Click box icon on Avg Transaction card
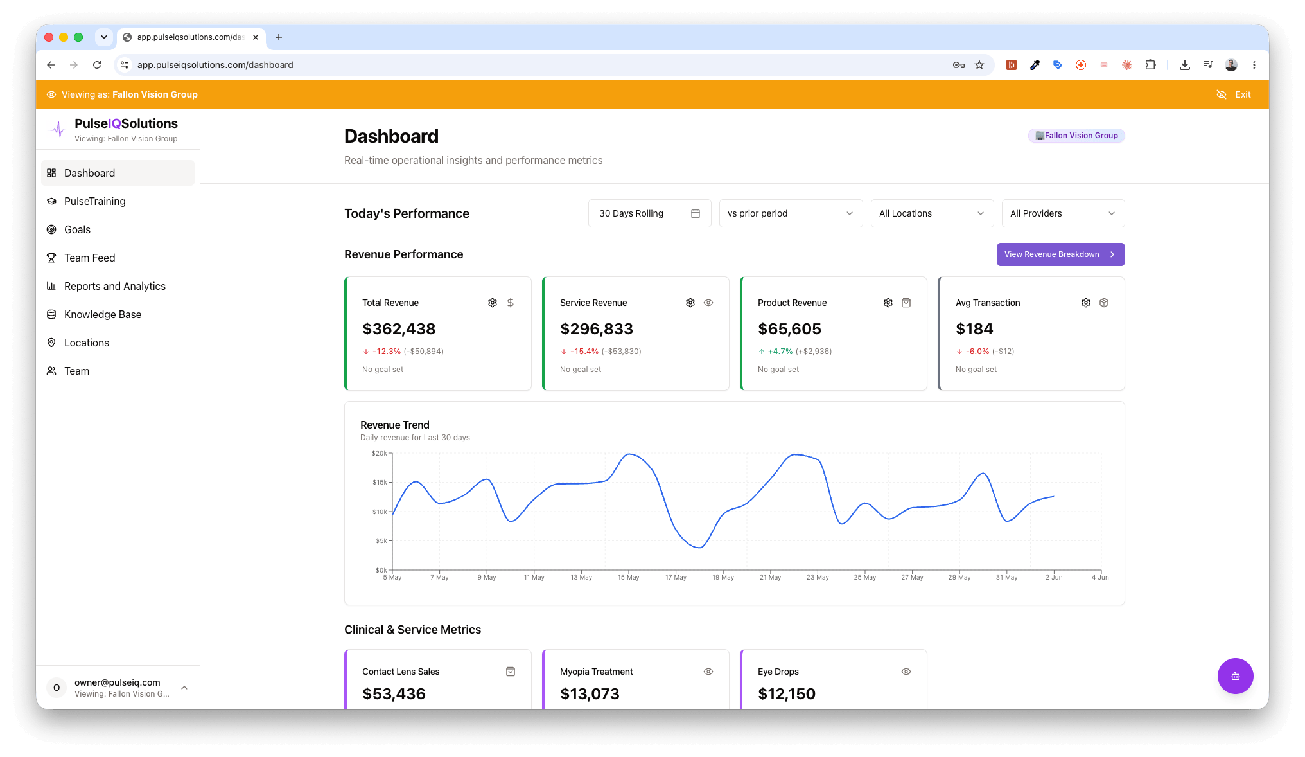This screenshot has width=1305, height=757. pyautogui.click(x=1104, y=303)
